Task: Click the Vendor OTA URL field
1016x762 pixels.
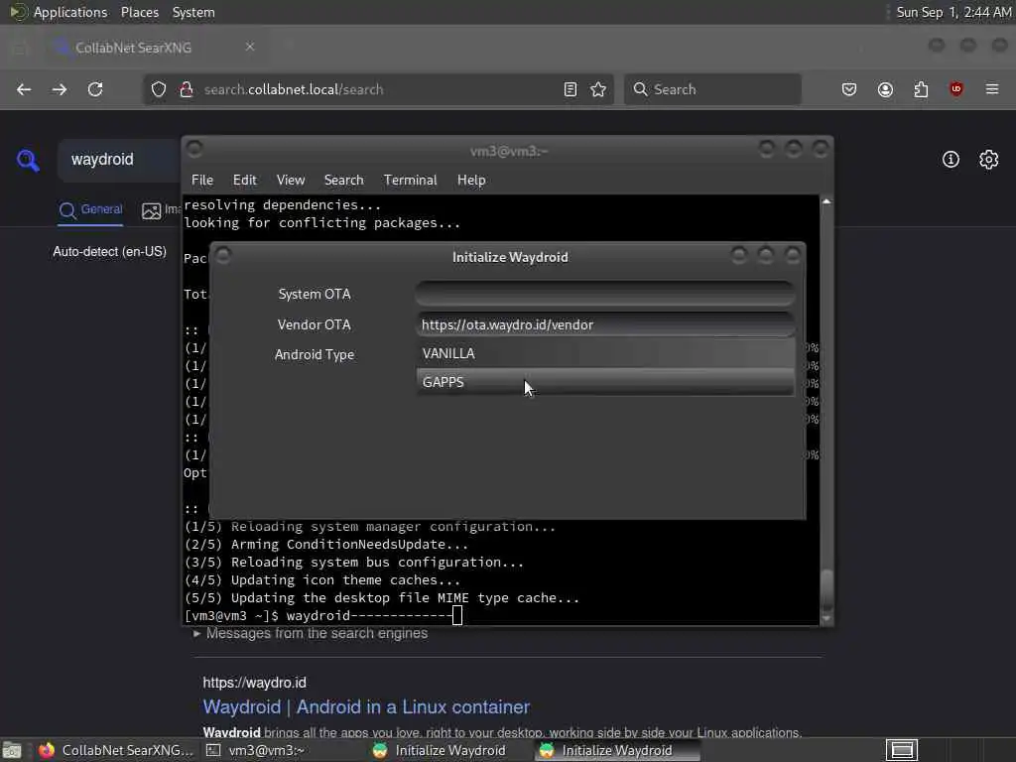Action: point(605,324)
